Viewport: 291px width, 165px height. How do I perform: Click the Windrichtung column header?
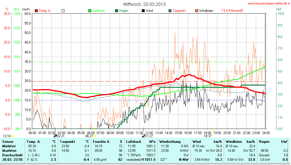pyautogui.click(x=170, y=142)
